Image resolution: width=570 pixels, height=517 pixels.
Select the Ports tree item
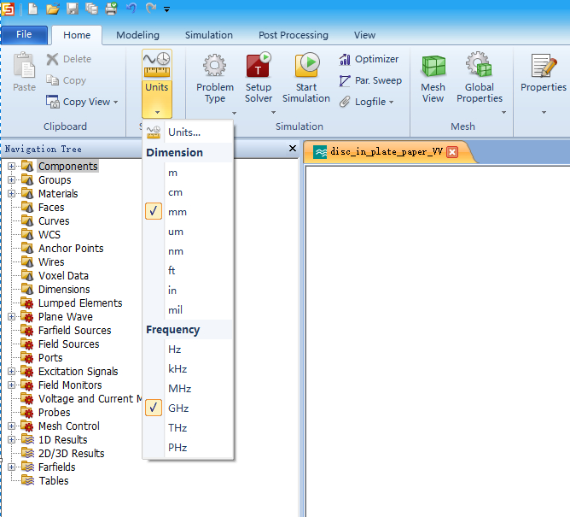50,357
